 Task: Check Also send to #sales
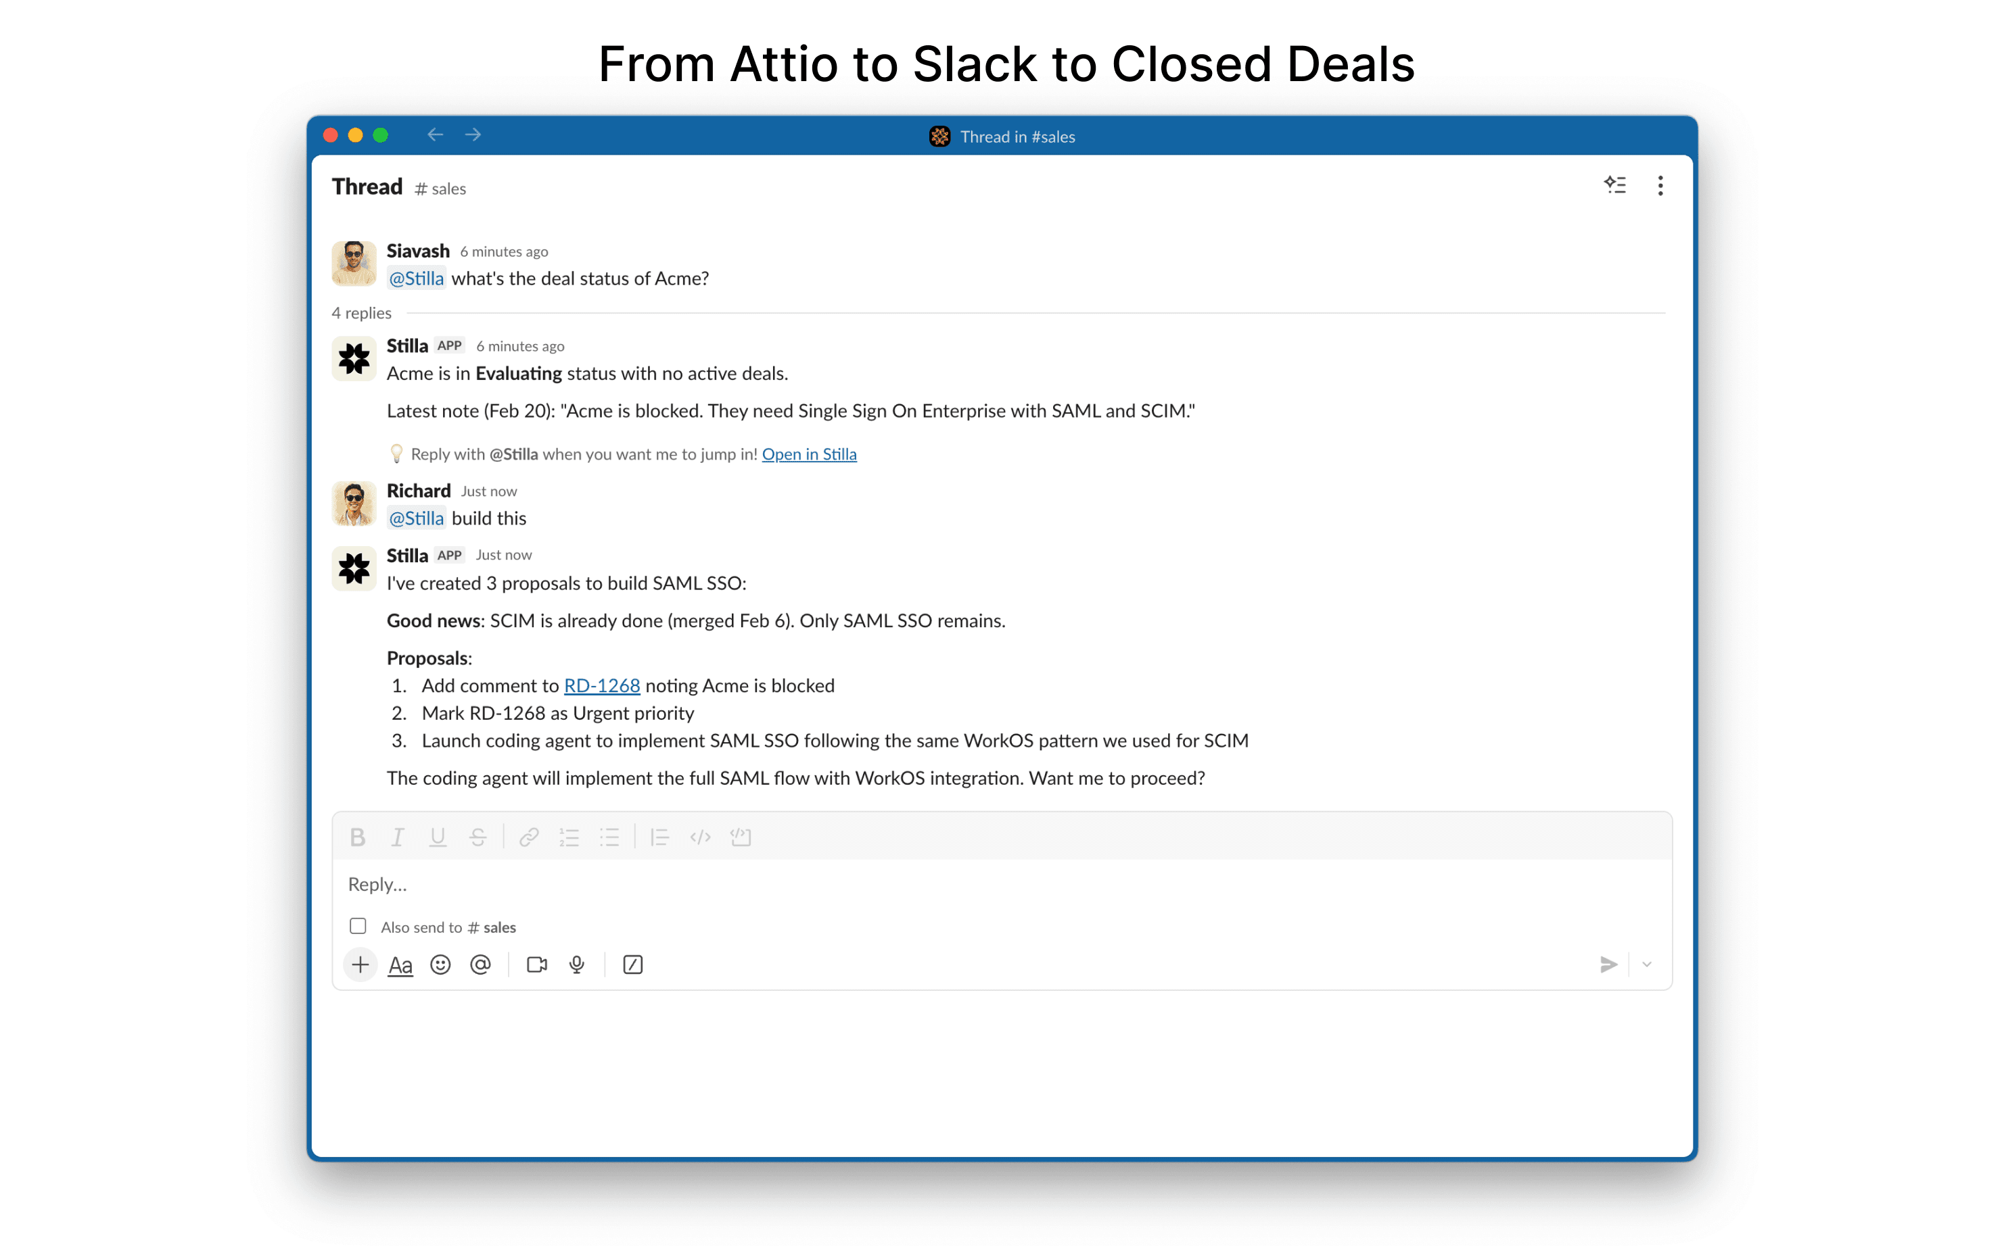coord(358,926)
